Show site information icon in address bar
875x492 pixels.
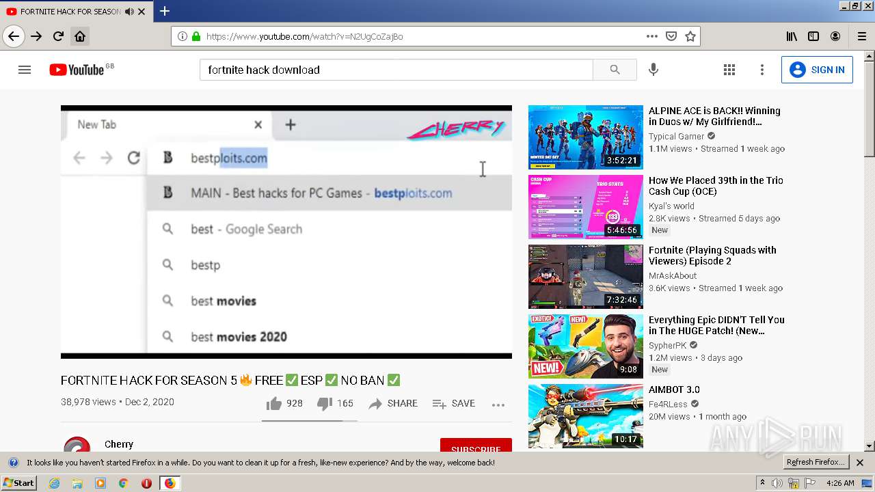click(x=183, y=36)
